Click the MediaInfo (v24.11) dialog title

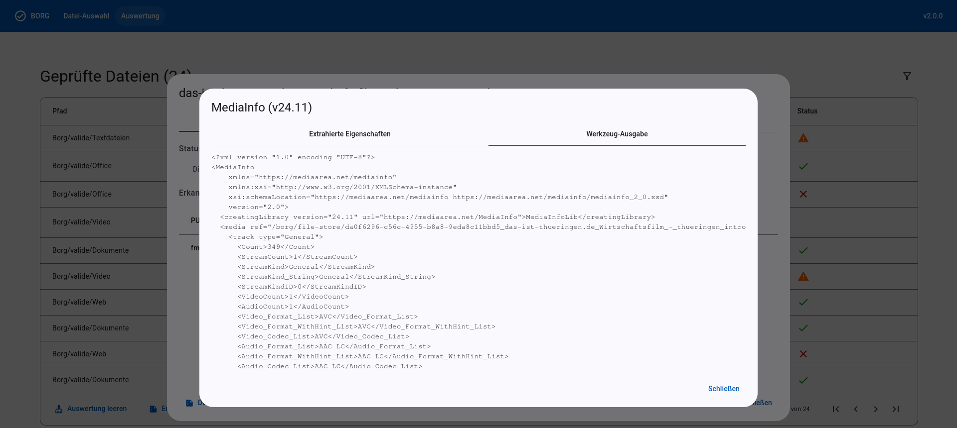[262, 107]
